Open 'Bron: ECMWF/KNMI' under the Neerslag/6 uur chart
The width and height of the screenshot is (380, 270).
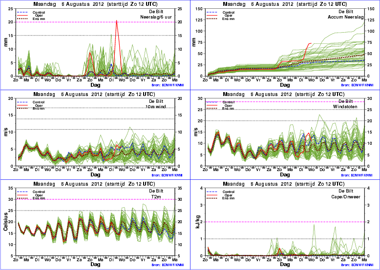coord(167,85)
